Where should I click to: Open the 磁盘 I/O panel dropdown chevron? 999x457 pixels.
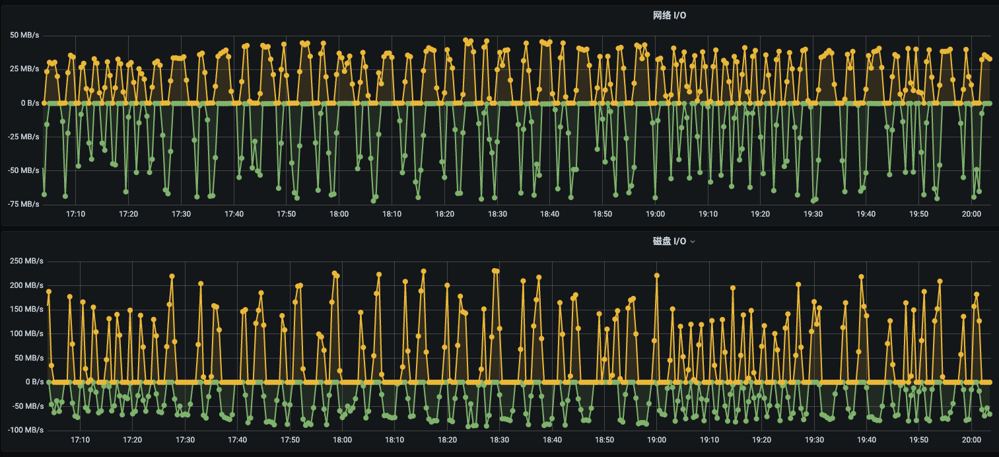coord(693,242)
